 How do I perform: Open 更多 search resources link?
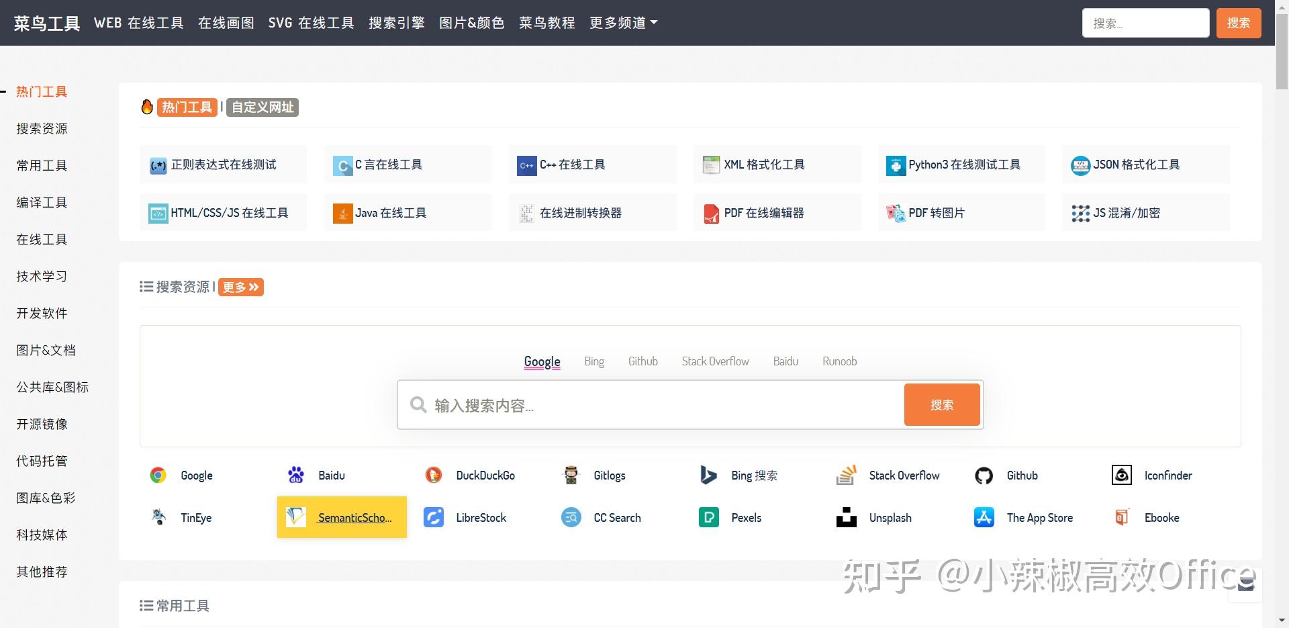point(240,287)
